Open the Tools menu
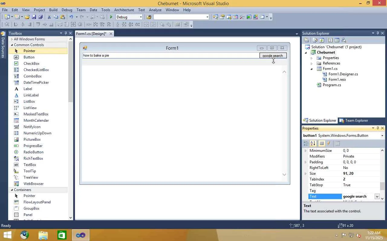Screen dimensions: 387x241 point(106,10)
